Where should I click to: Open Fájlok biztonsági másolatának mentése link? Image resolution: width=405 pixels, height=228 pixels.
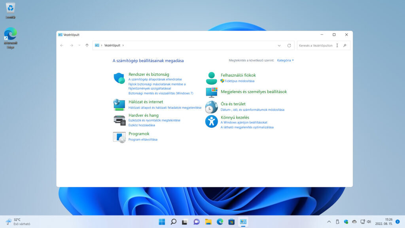[x=157, y=86]
